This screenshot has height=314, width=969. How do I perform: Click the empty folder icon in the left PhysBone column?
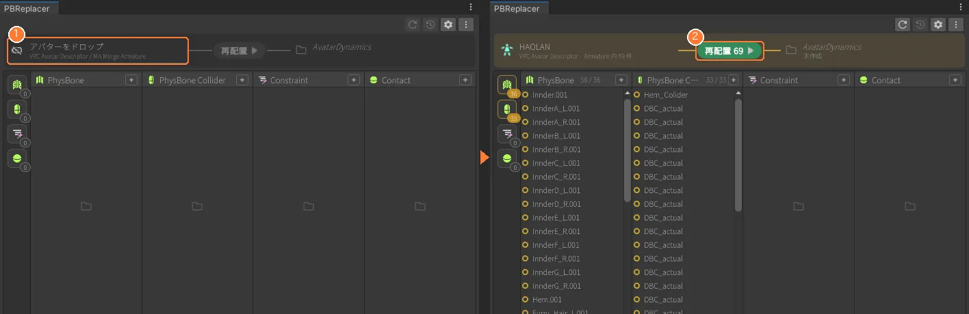86,206
